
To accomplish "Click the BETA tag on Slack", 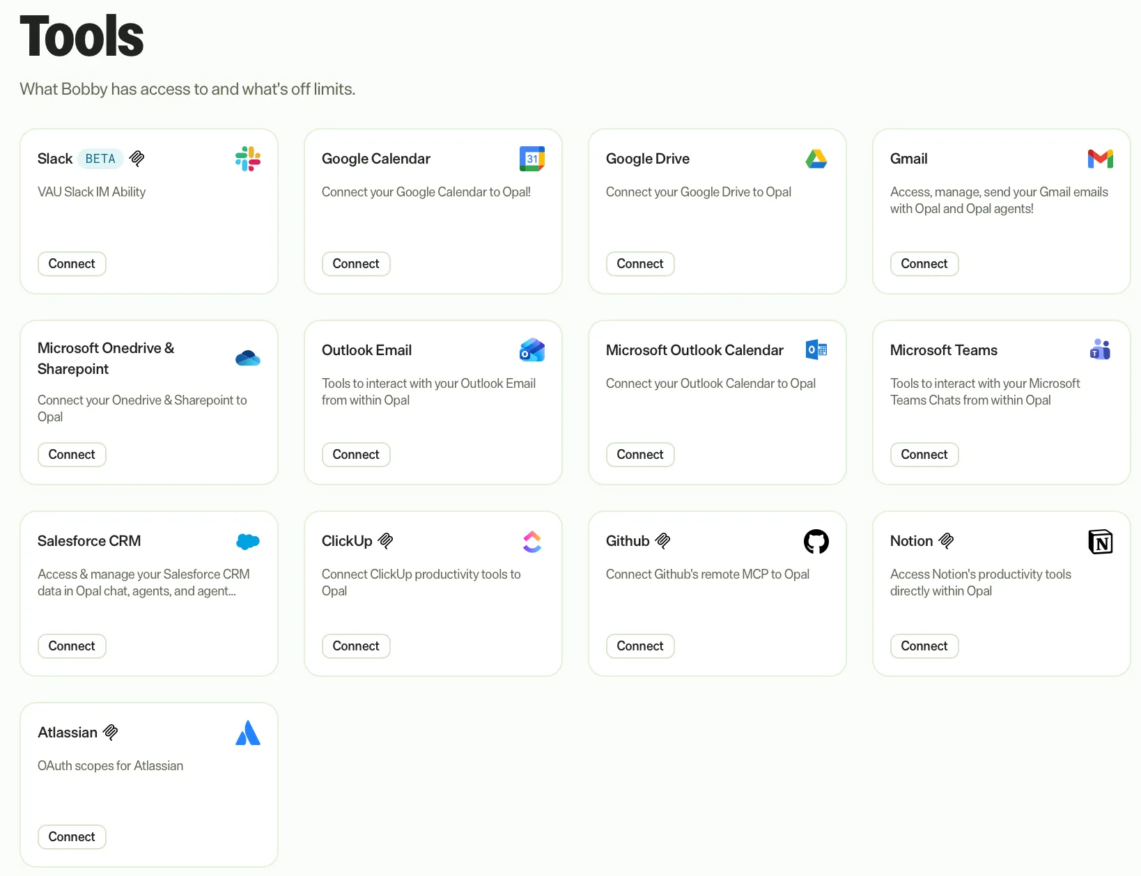I will 100,159.
